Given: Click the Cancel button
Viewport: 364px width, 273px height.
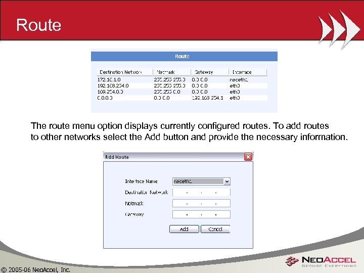Looking at the screenshot, I should (x=215, y=229).
